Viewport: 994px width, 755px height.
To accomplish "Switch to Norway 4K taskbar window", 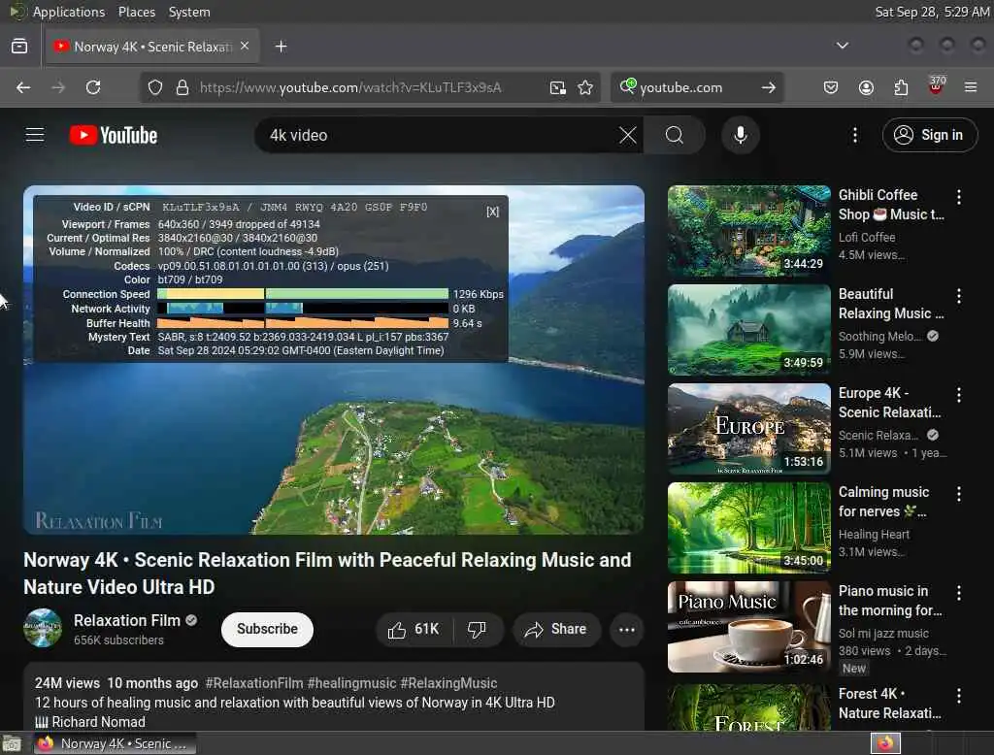I will (116, 743).
